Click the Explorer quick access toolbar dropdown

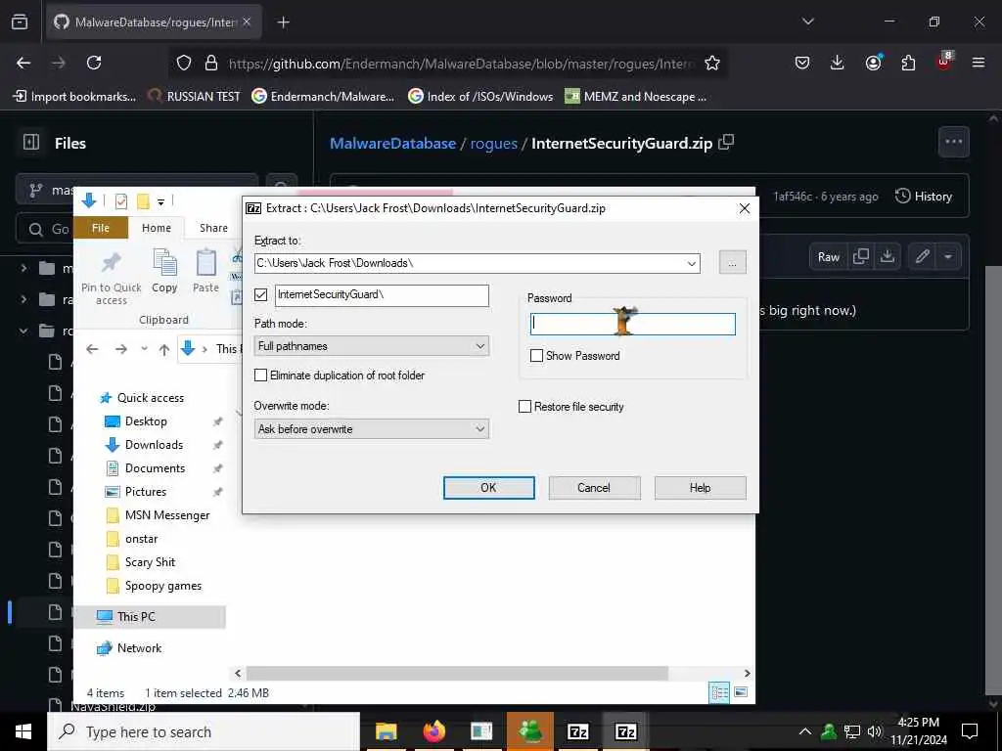coord(161,201)
